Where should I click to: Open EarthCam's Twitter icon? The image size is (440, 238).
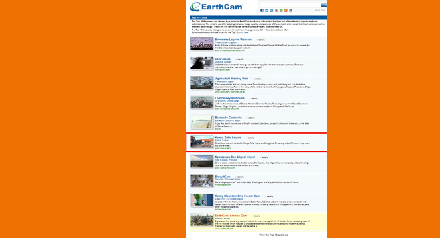pyautogui.click(x=266, y=11)
